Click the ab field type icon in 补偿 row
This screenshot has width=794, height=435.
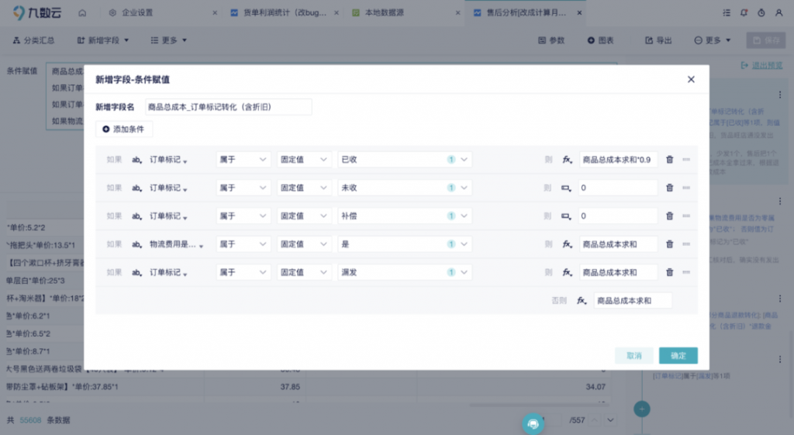tap(137, 216)
